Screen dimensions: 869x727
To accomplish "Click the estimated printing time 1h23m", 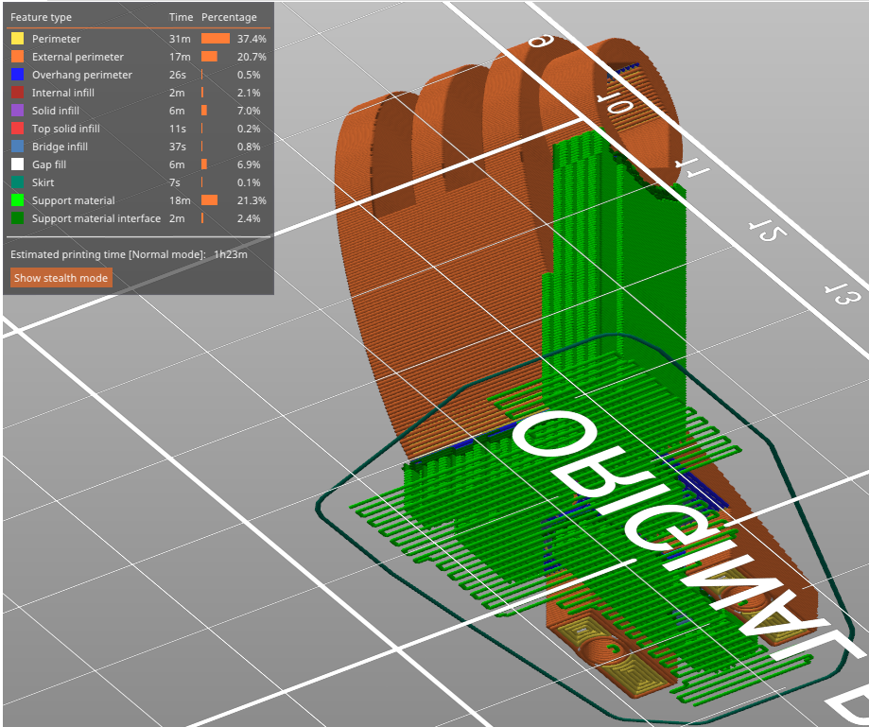I will (x=231, y=254).
